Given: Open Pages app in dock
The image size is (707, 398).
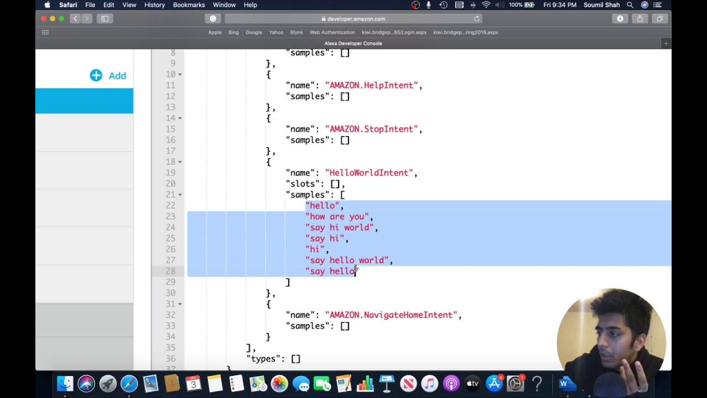Looking at the screenshot, I should click(x=344, y=384).
